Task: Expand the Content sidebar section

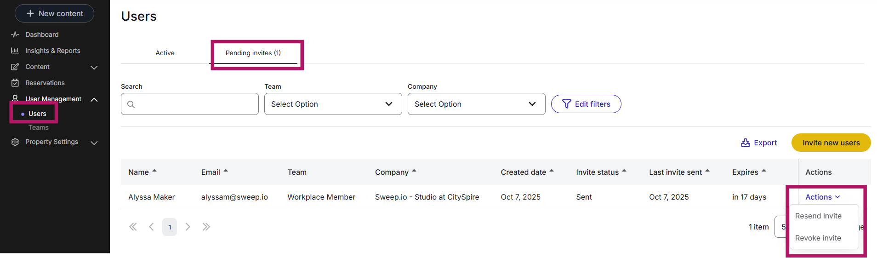Action: [x=94, y=67]
